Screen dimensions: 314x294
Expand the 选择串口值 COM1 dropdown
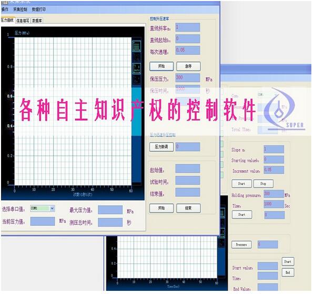[52, 208]
